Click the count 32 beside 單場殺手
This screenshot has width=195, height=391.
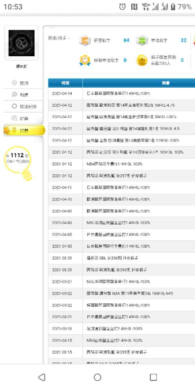tap(184, 40)
